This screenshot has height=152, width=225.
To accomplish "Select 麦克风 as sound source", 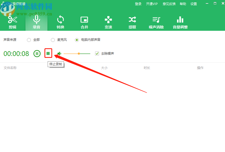I will [53, 40].
